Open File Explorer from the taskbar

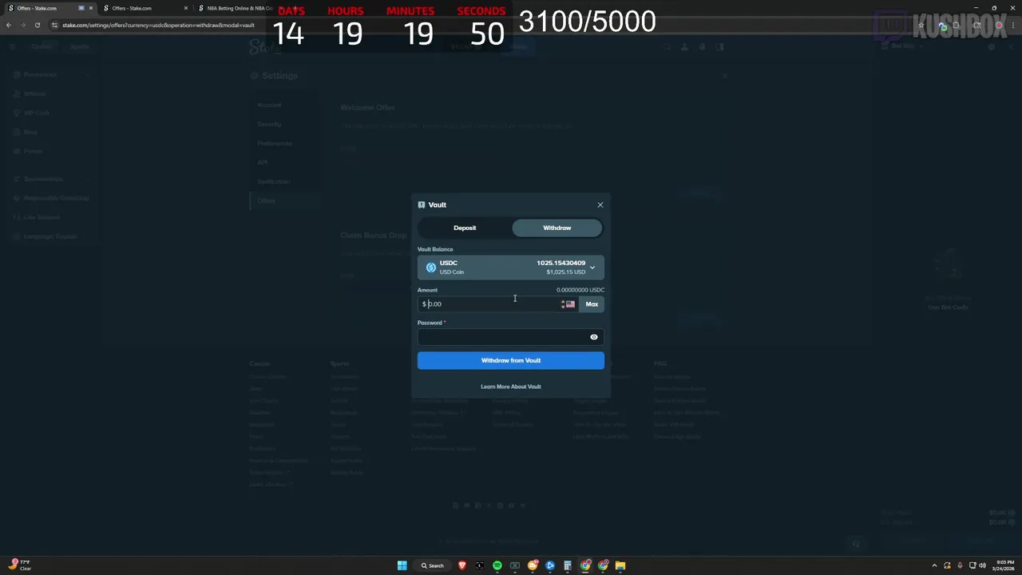620,565
